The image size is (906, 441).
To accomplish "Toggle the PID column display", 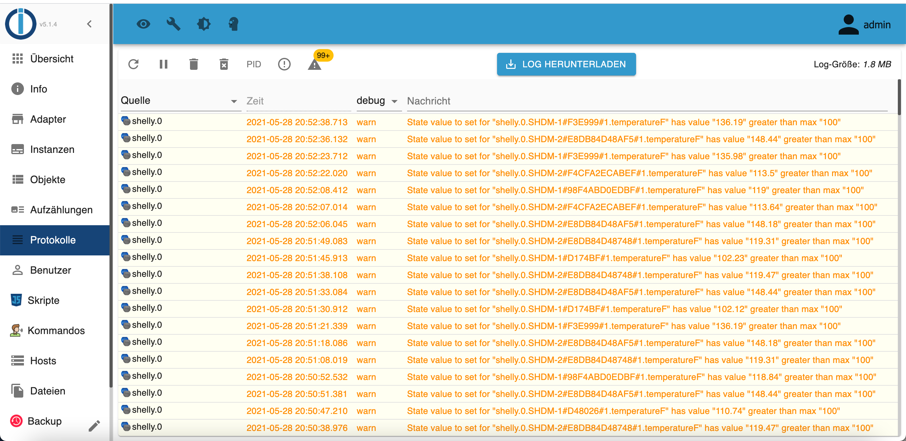I will 254,64.
